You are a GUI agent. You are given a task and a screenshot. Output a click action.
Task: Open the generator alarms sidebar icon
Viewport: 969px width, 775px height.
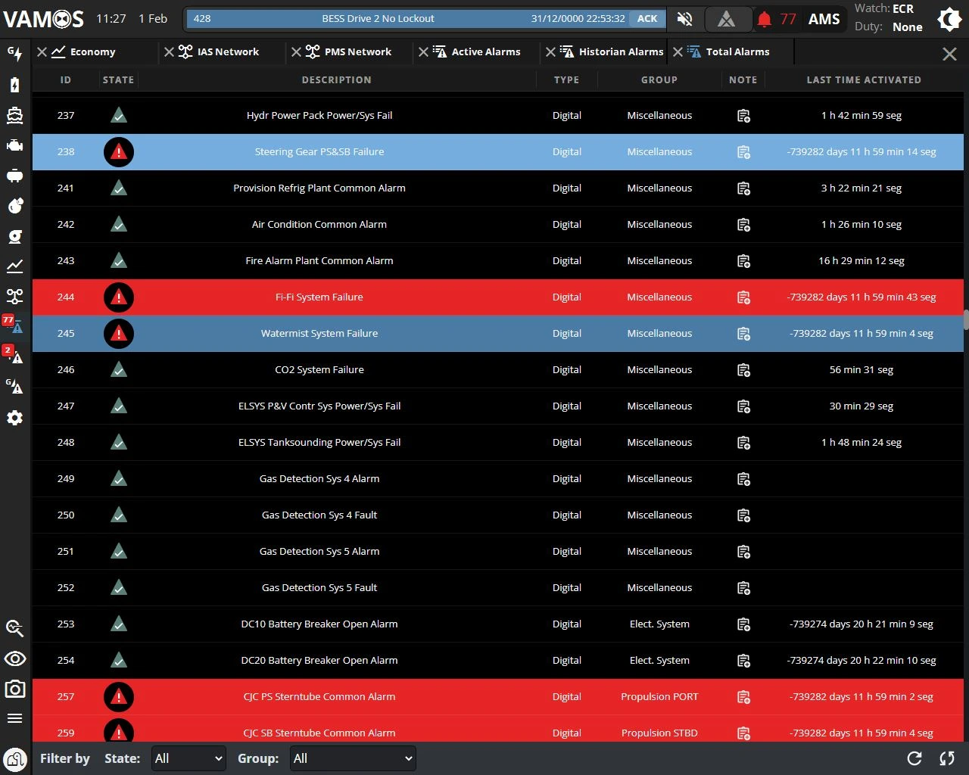(x=14, y=386)
